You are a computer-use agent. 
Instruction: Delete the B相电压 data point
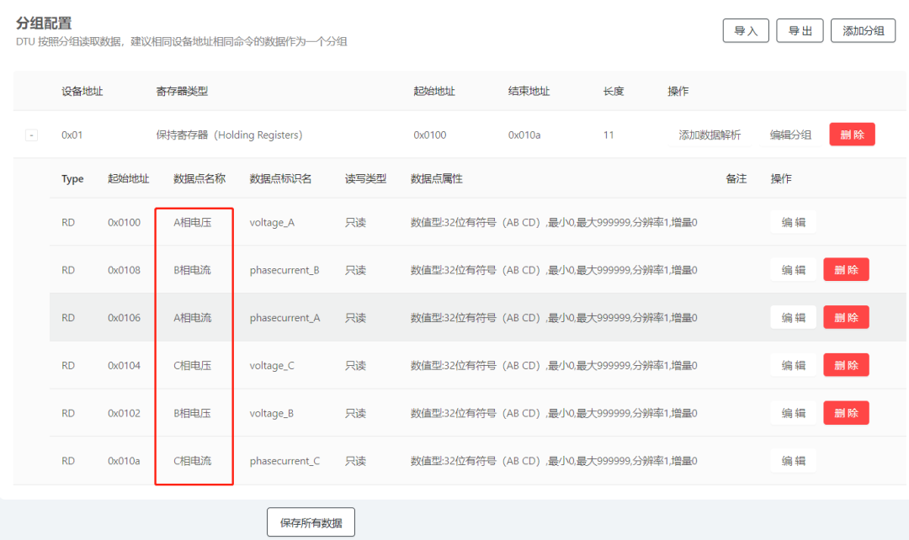[x=846, y=412]
